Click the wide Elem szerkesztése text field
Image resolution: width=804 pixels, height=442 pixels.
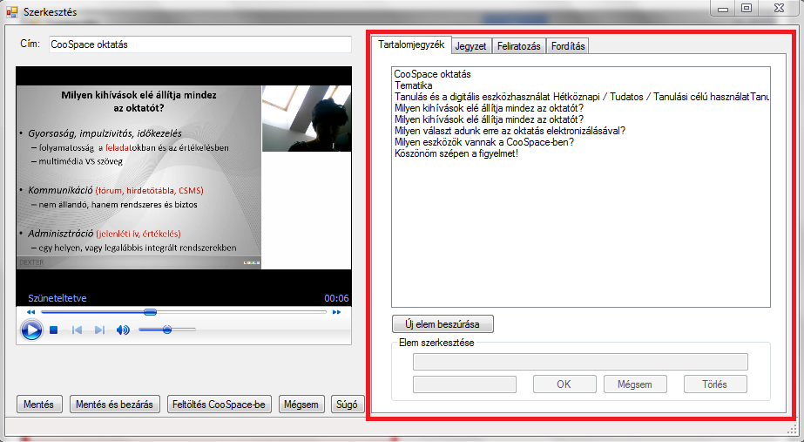point(580,362)
